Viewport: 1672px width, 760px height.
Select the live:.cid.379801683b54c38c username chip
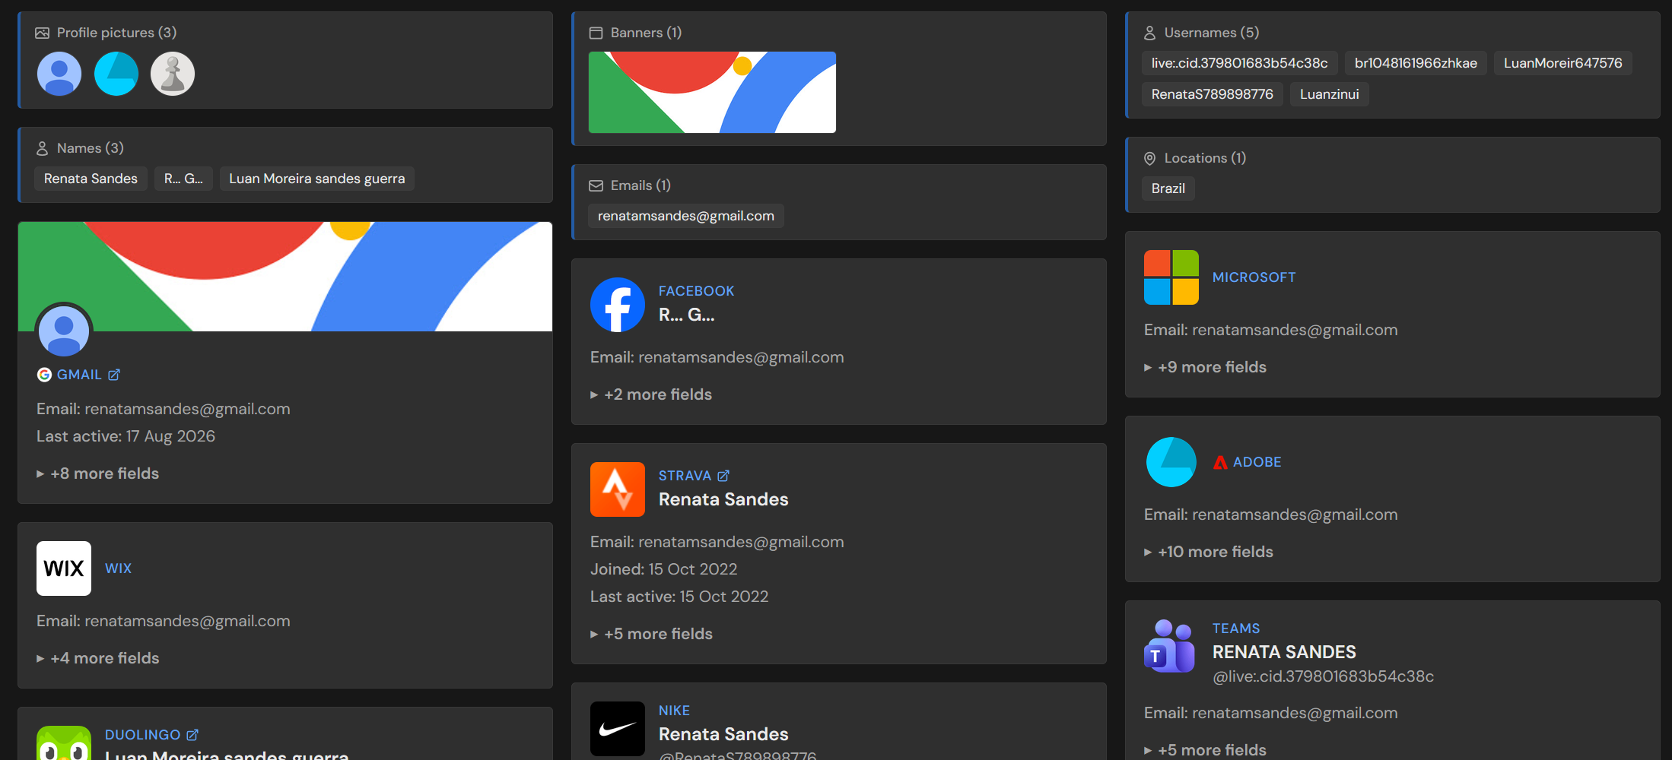[1240, 63]
